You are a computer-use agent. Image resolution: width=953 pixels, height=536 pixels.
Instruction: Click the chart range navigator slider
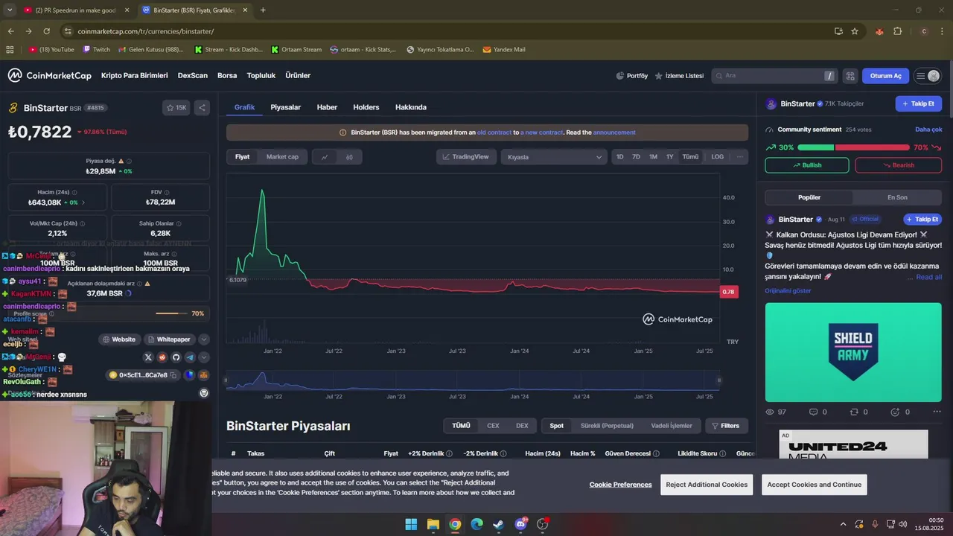(x=472, y=380)
